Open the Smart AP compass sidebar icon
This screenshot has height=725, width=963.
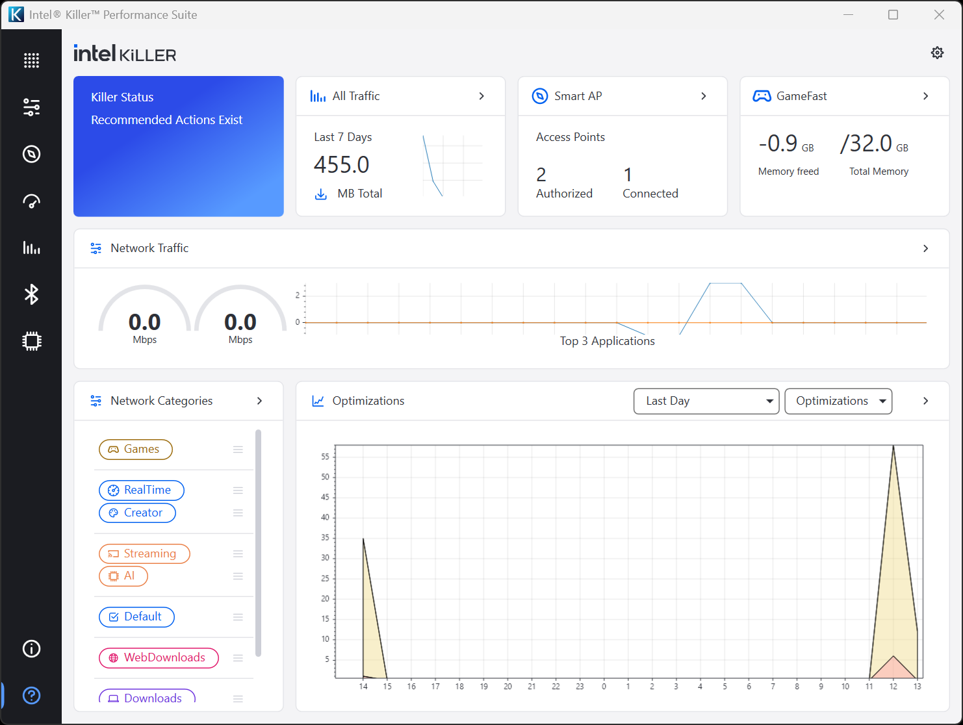[x=31, y=154]
